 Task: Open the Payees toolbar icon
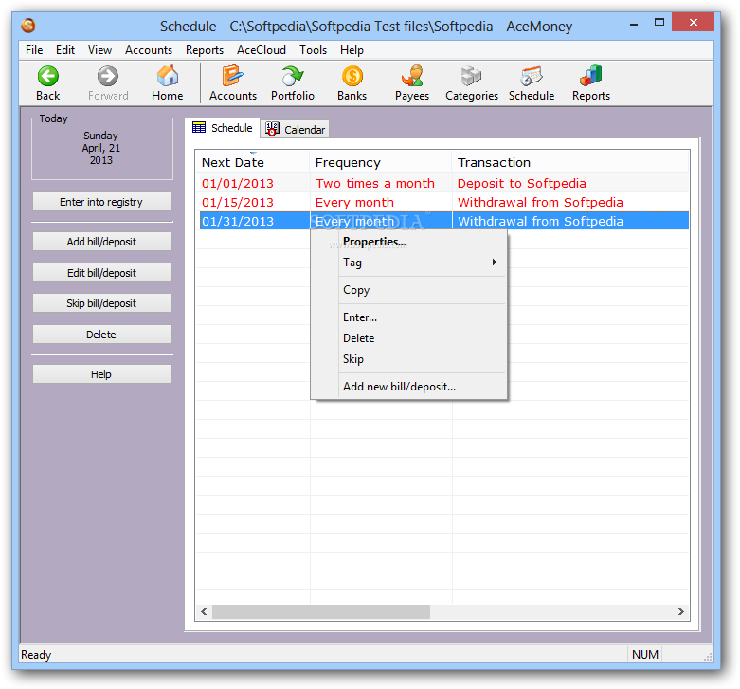click(412, 76)
